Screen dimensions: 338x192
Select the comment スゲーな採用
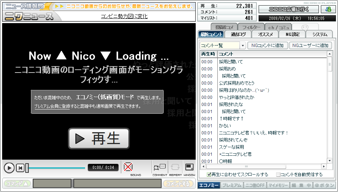coord(231,147)
